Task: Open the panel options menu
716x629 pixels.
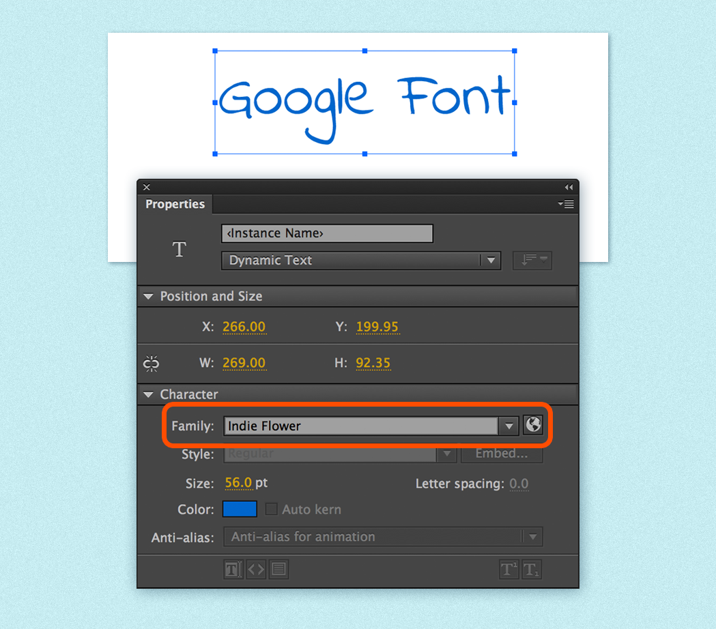Action: (565, 204)
